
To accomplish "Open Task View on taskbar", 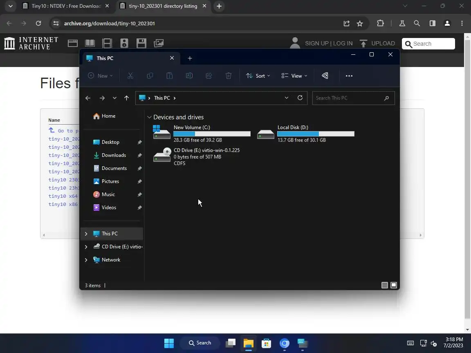I will coord(231,343).
